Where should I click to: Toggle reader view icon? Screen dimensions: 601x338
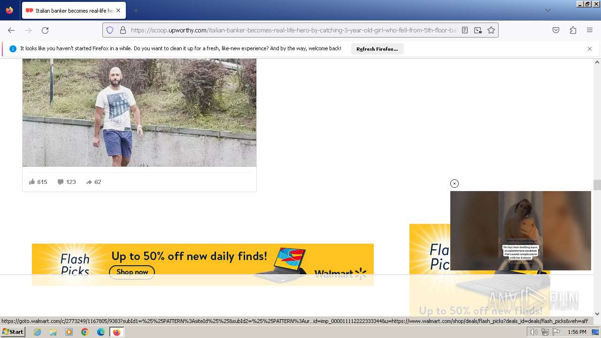[465, 30]
